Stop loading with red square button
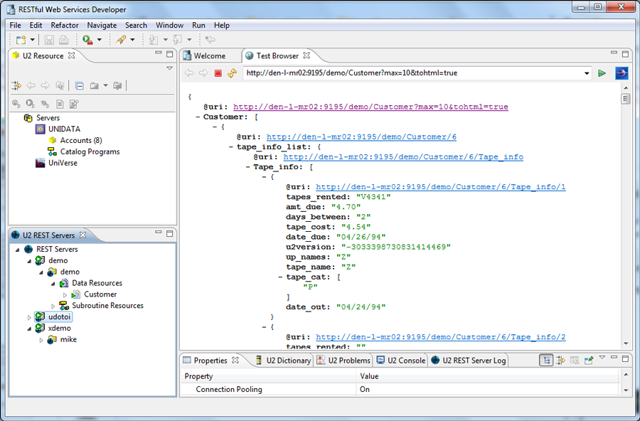640x421 pixels. 218,73
